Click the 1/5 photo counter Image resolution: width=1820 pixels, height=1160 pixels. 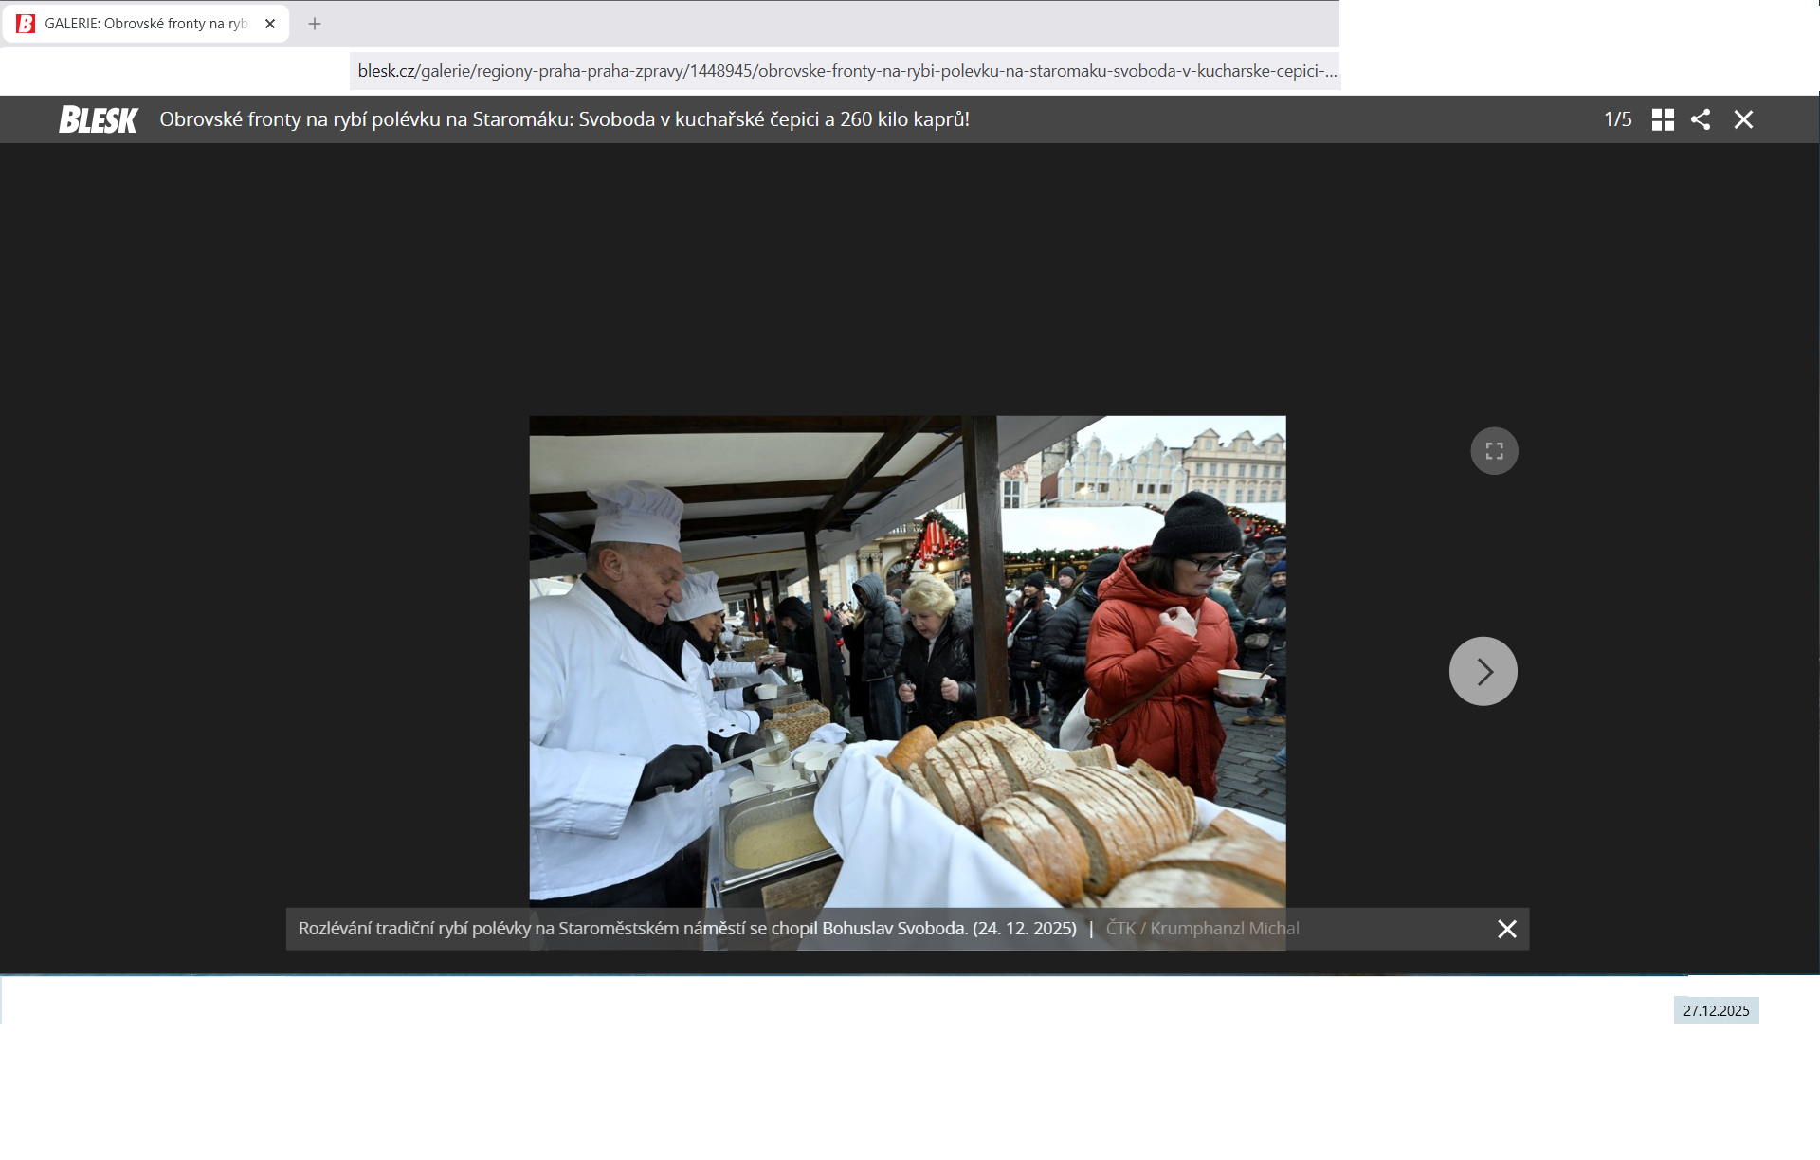pyautogui.click(x=1617, y=119)
